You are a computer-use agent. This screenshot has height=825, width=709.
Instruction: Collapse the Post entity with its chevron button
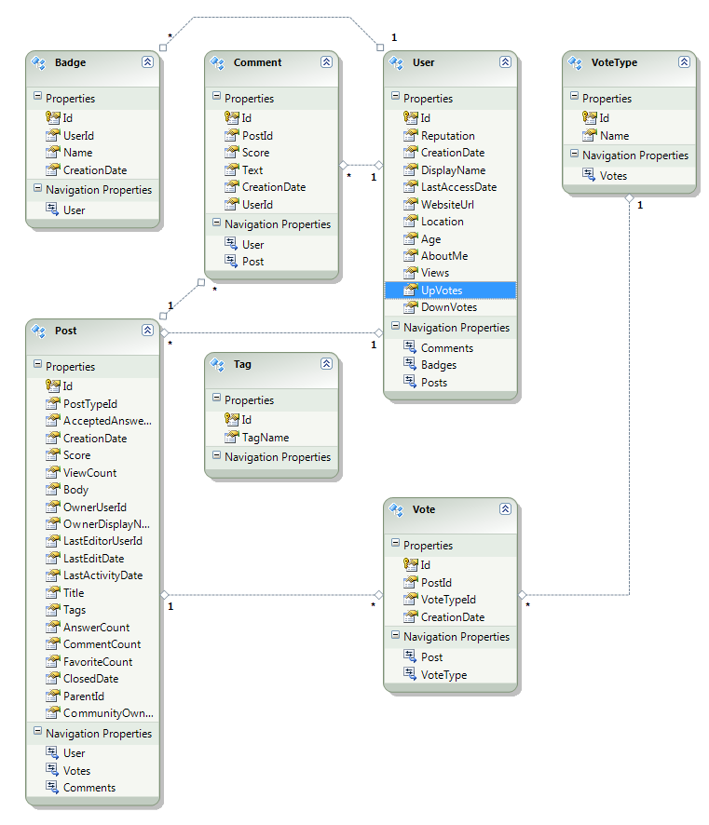pos(147,331)
